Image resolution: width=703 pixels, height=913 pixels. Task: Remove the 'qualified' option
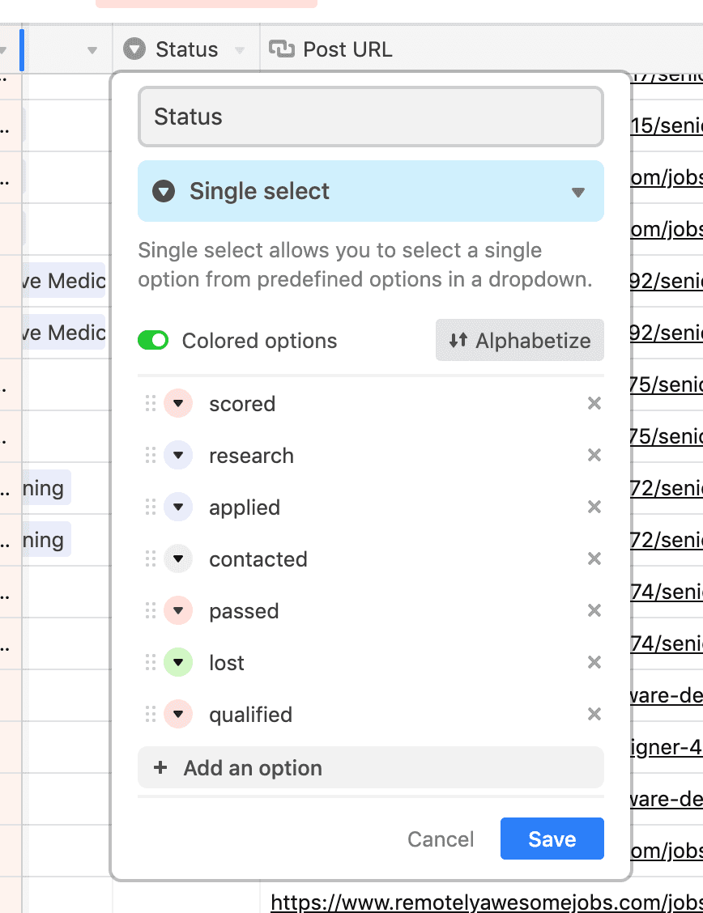pyautogui.click(x=594, y=715)
